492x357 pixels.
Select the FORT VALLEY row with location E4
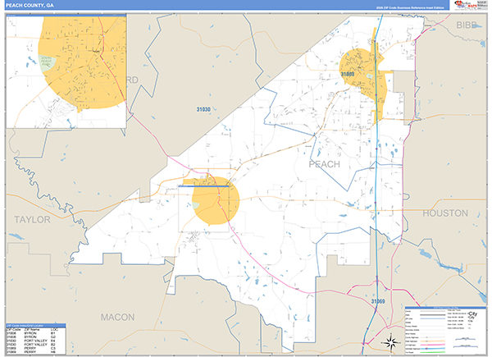(36, 341)
